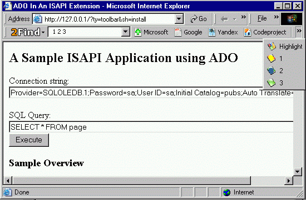Open the File menu
Image resolution: width=306 pixels, height=200 pixels.
262,18
